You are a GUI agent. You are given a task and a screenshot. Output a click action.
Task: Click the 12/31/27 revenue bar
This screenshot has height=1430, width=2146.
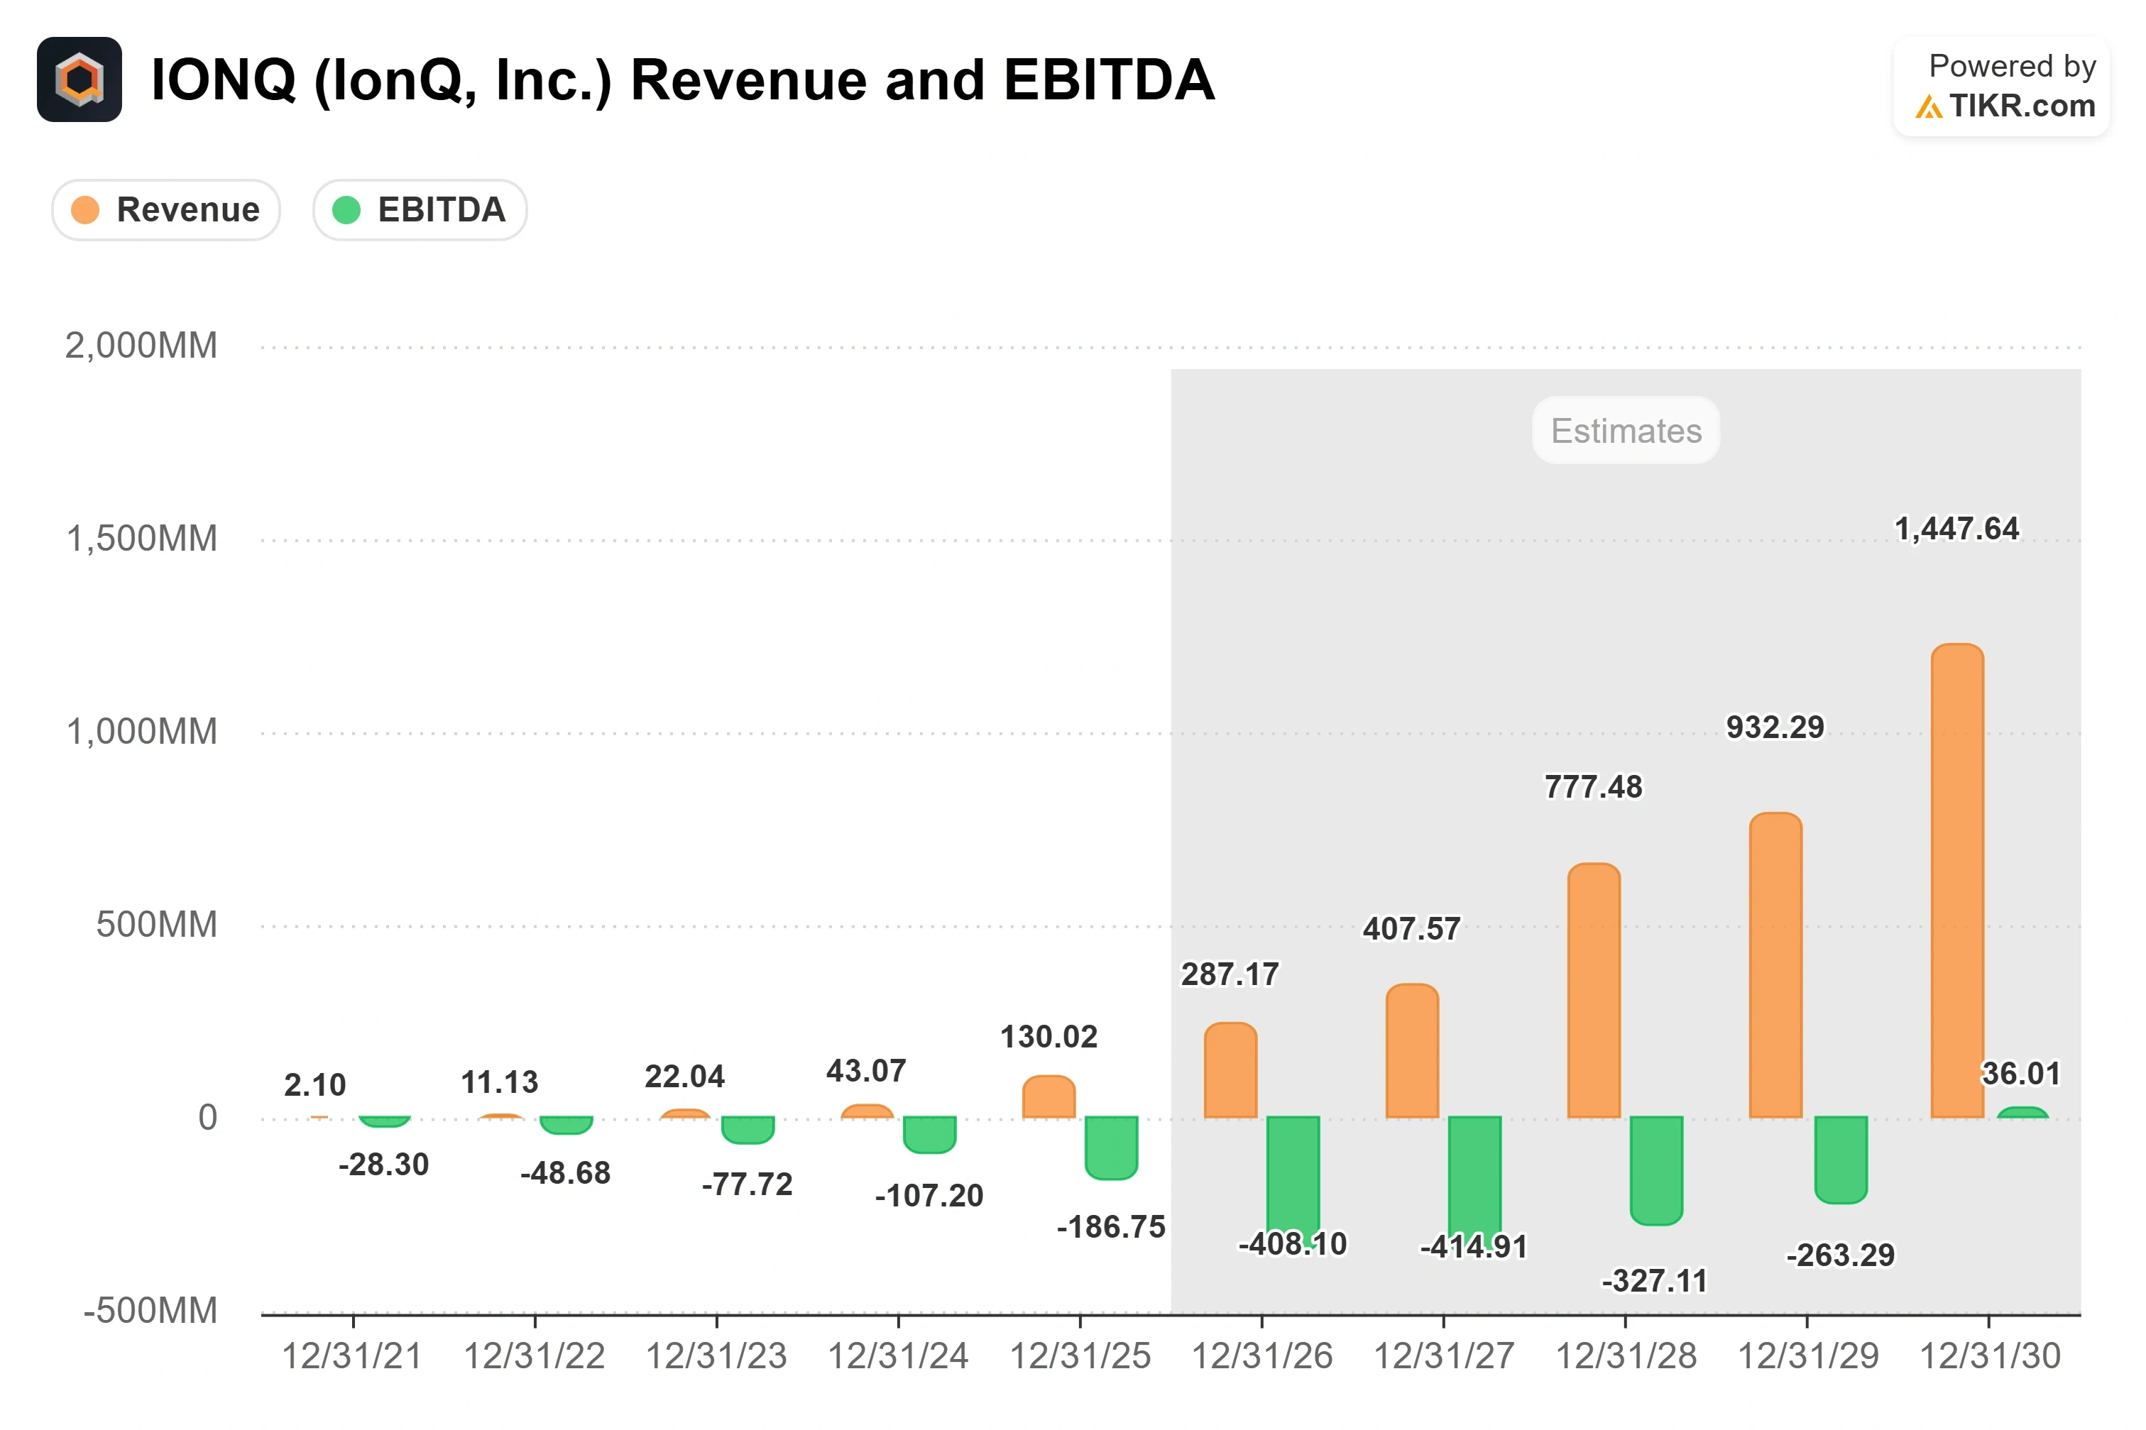pos(1412,1050)
